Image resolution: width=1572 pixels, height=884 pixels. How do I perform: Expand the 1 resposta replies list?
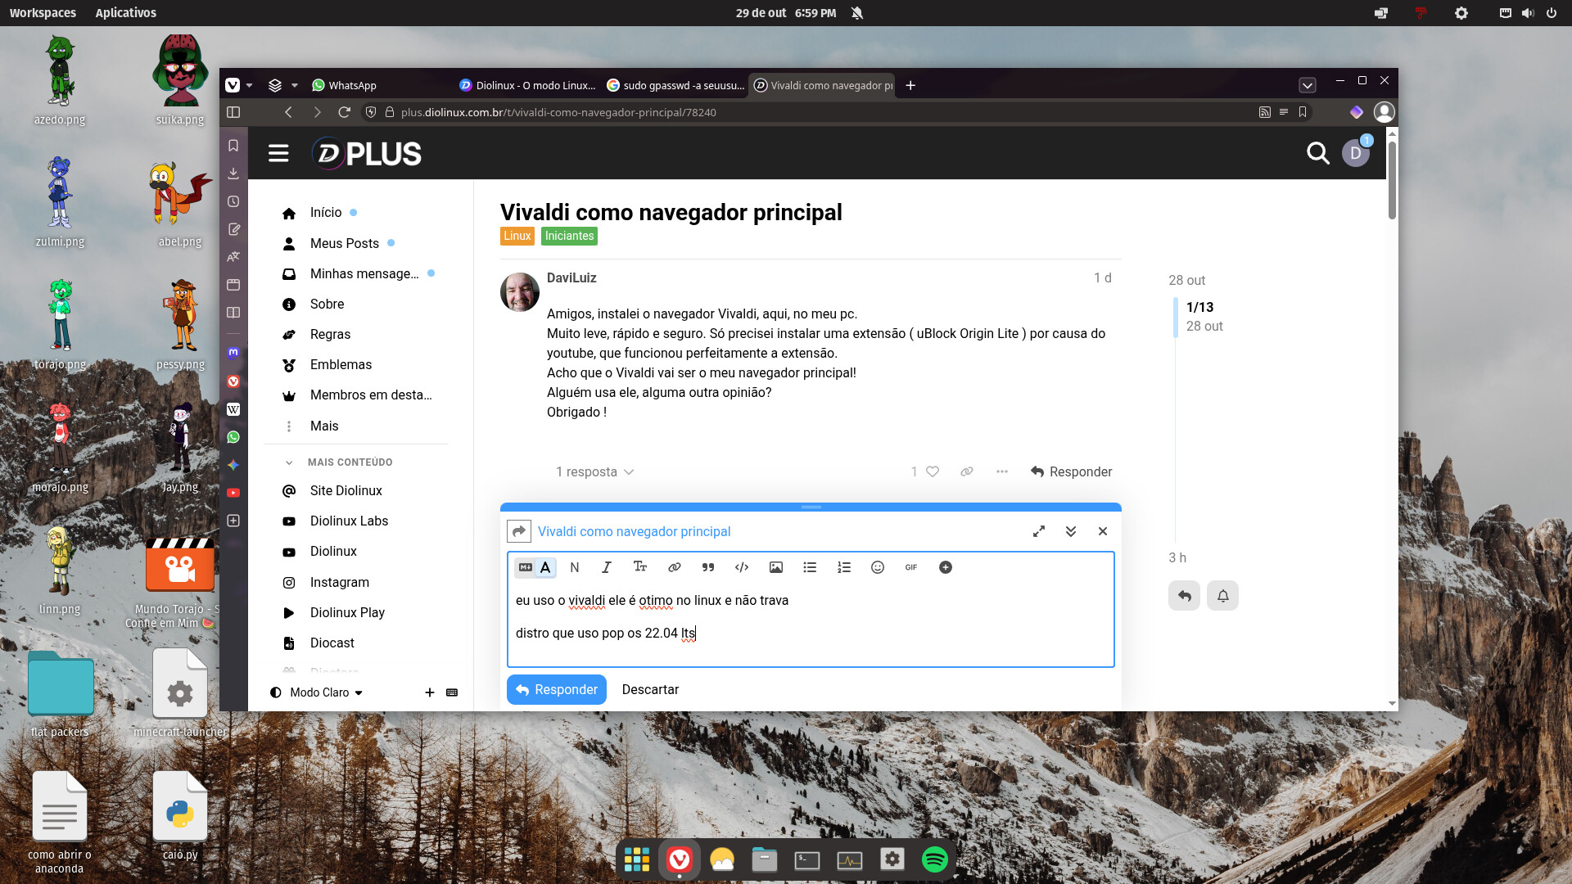[x=594, y=472]
